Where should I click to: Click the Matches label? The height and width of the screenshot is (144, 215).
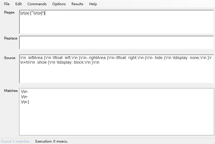pos(11,91)
